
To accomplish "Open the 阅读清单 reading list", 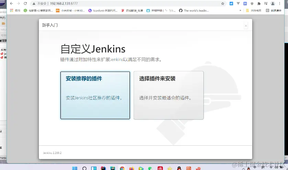I will click(x=274, y=11).
